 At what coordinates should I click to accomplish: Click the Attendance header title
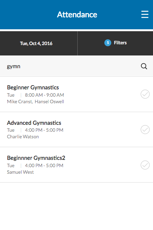pyautogui.click(x=77, y=15)
